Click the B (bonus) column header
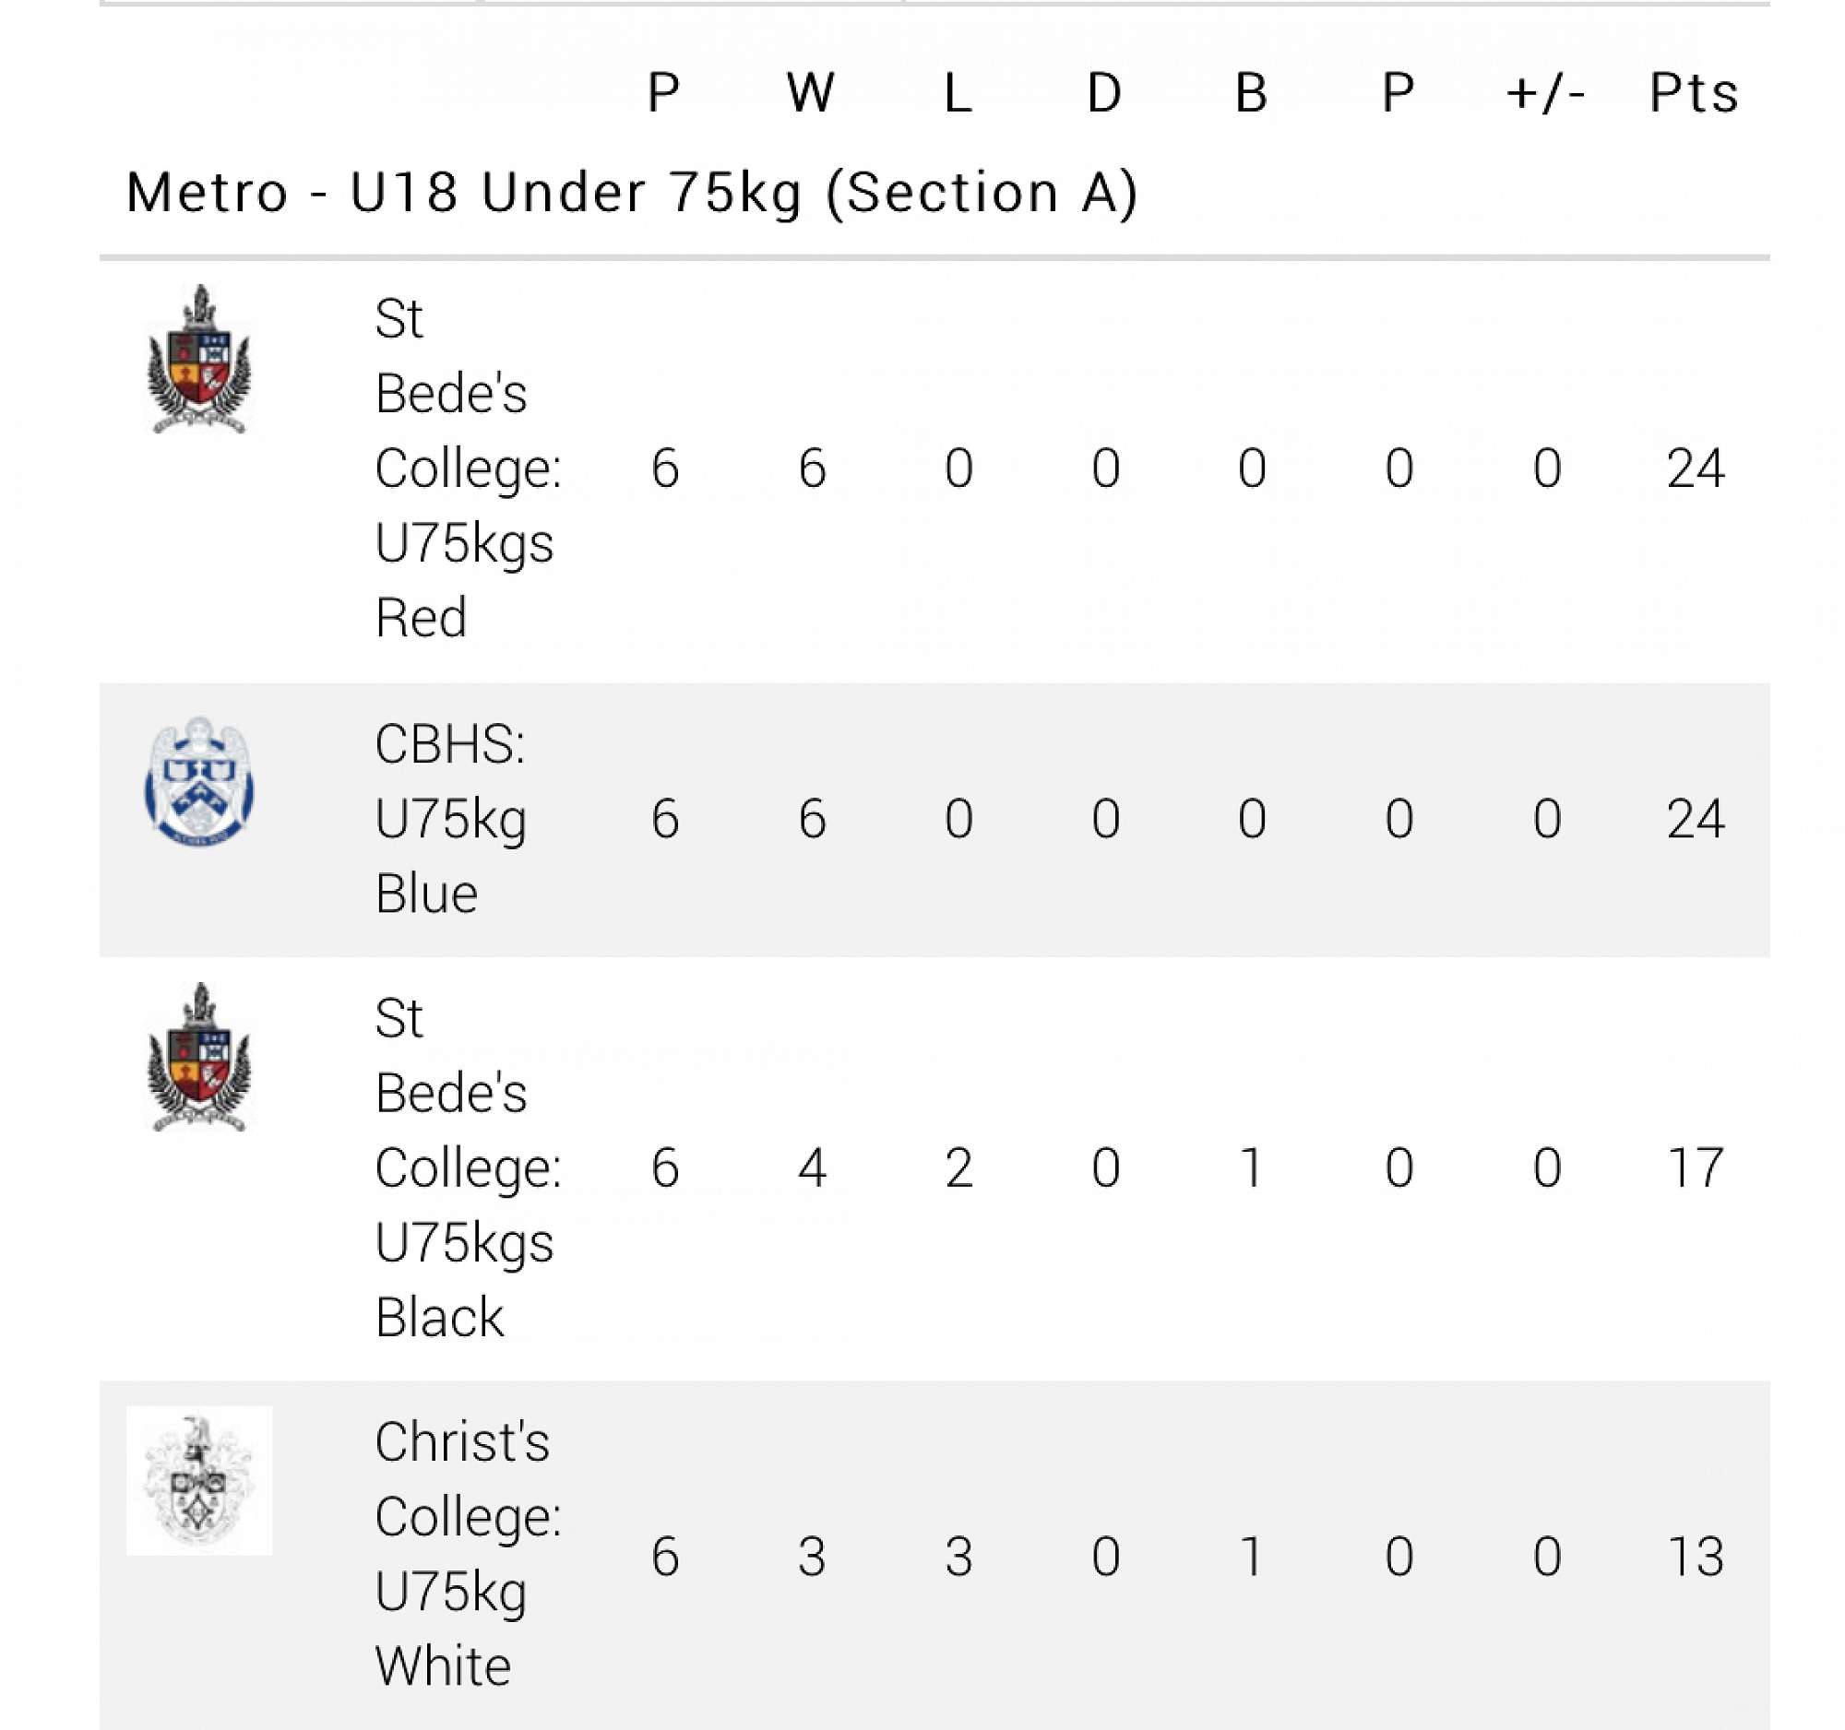This screenshot has height=1730, width=1845. pyautogui.click(x=1251, y=93)
